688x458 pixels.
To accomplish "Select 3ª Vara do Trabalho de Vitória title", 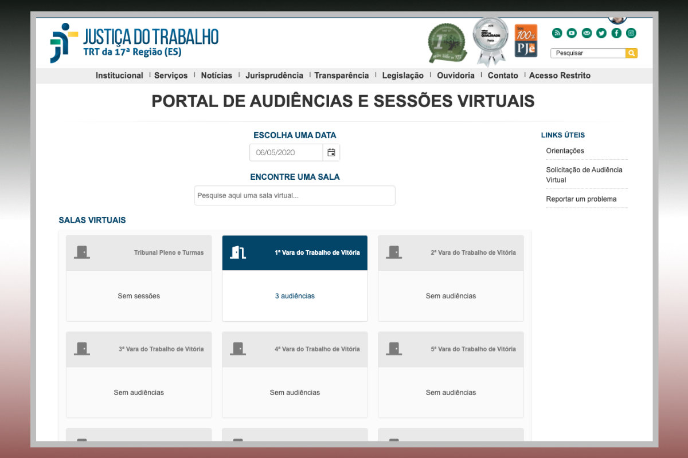I will click(x=161, y=349).
